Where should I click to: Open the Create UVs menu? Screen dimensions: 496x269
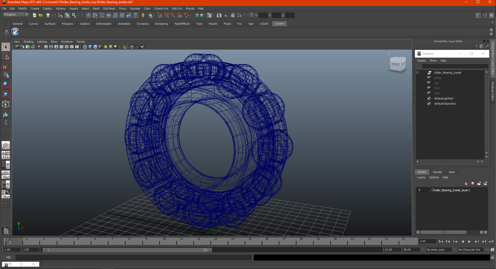161,9
